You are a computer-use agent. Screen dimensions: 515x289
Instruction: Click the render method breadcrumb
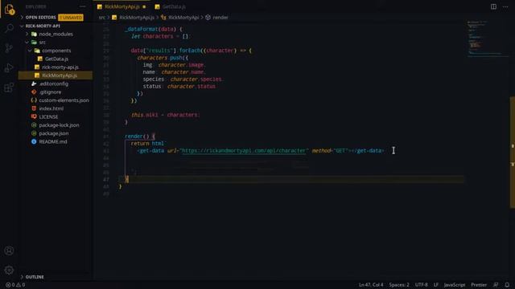tap(220, 18)
